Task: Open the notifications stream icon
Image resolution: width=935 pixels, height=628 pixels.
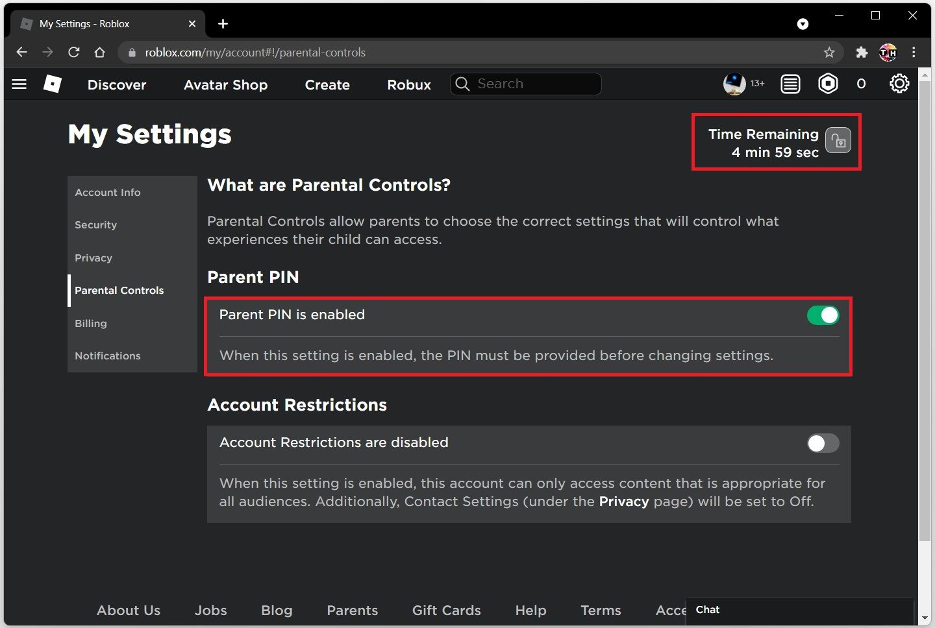Action: (x=790, y=84)
